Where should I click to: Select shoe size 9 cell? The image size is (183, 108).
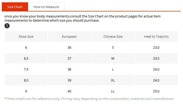click(x=26, y=91)
